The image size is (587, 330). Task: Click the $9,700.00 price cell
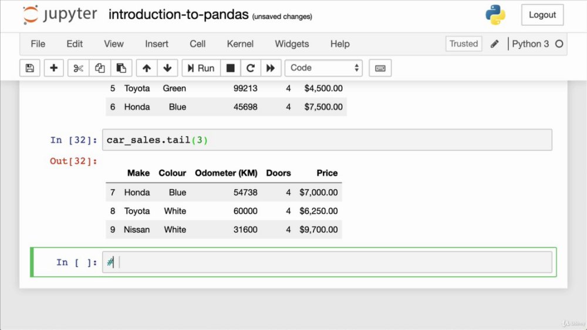pos(319,230)
